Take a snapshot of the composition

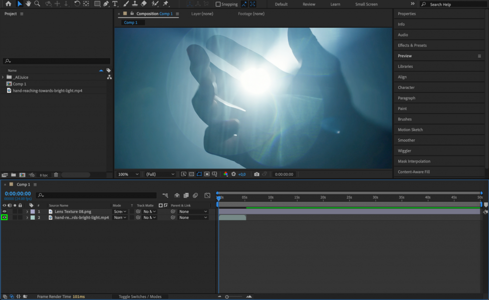click(x=256, y=174)
